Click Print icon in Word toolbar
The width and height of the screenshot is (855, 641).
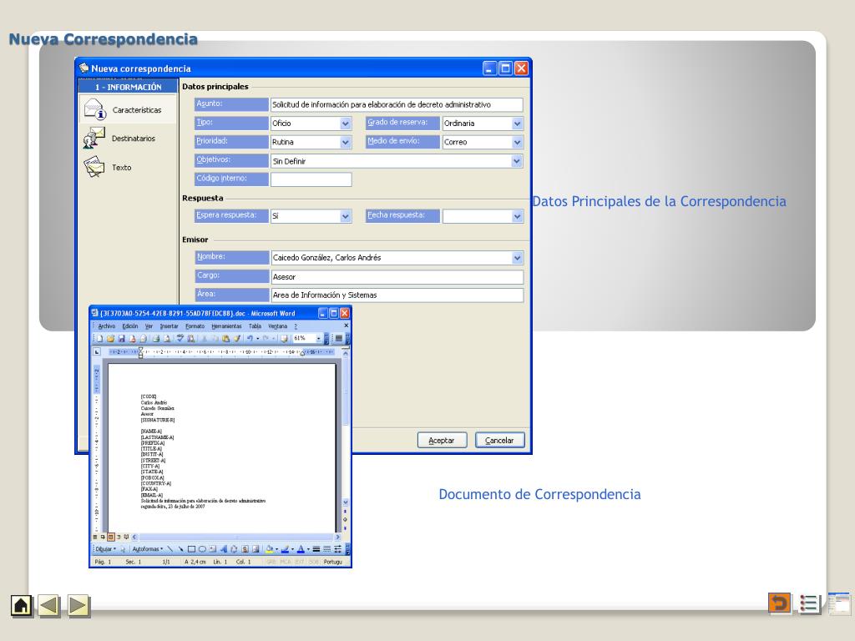coord(156,339)
